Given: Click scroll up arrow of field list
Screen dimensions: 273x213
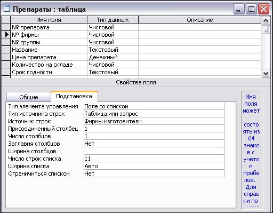Looking at the screenshot, I should pos(266,21).
